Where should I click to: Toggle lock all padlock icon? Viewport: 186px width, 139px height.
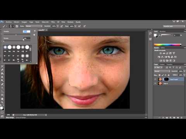tap(169, 75)
